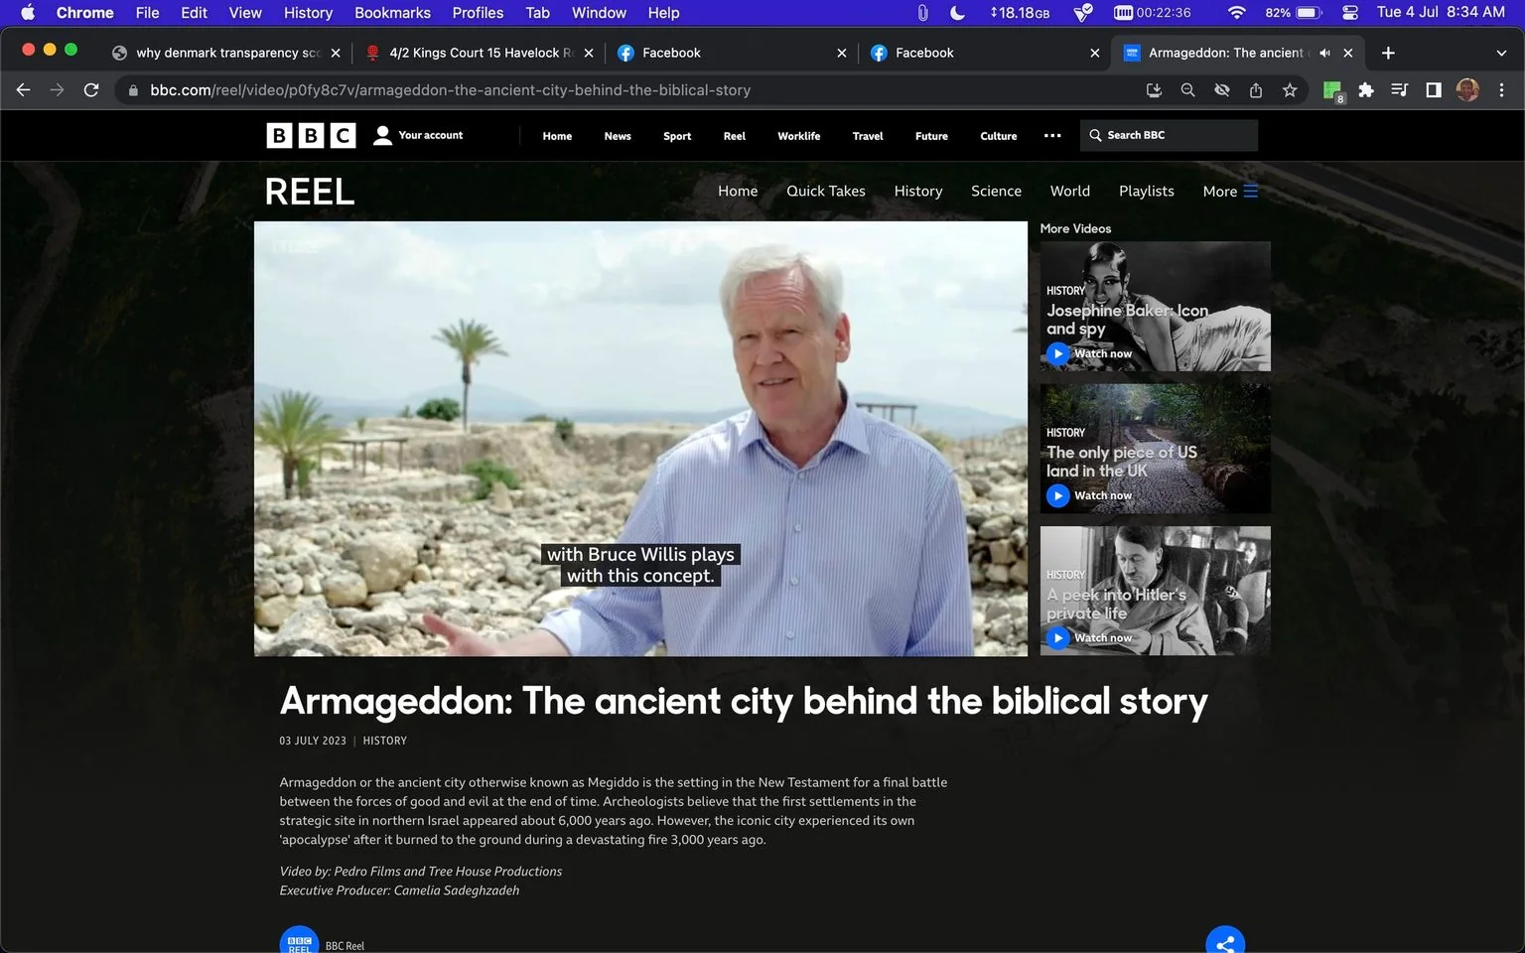The height and width of the screenshot is (953, 1525).
Task: Play 'The only piece of US land' Watch now
Action: click(x=1089, y=495)
